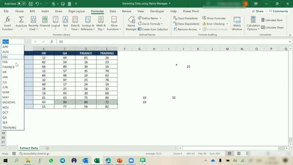Select the column K header

pos(198,49)
